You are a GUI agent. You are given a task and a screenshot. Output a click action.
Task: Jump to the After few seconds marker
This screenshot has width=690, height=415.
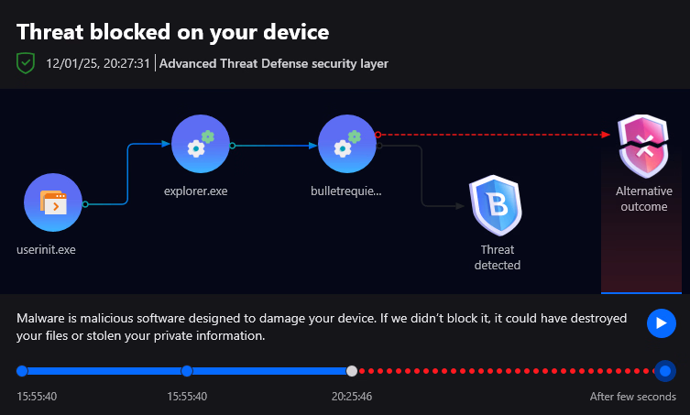(x=665, y=371)
